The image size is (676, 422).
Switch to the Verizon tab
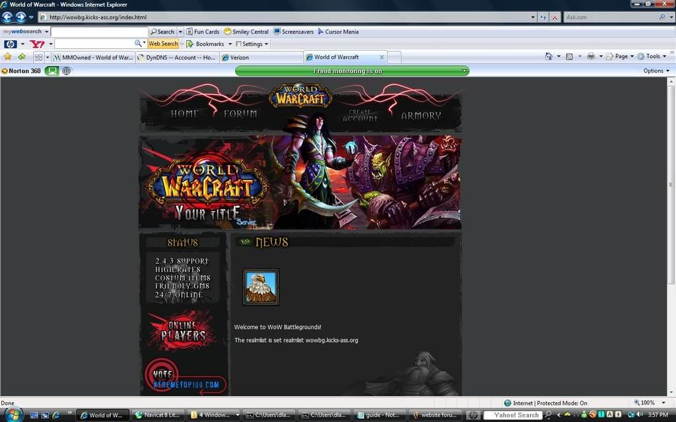tap(261, 57)
